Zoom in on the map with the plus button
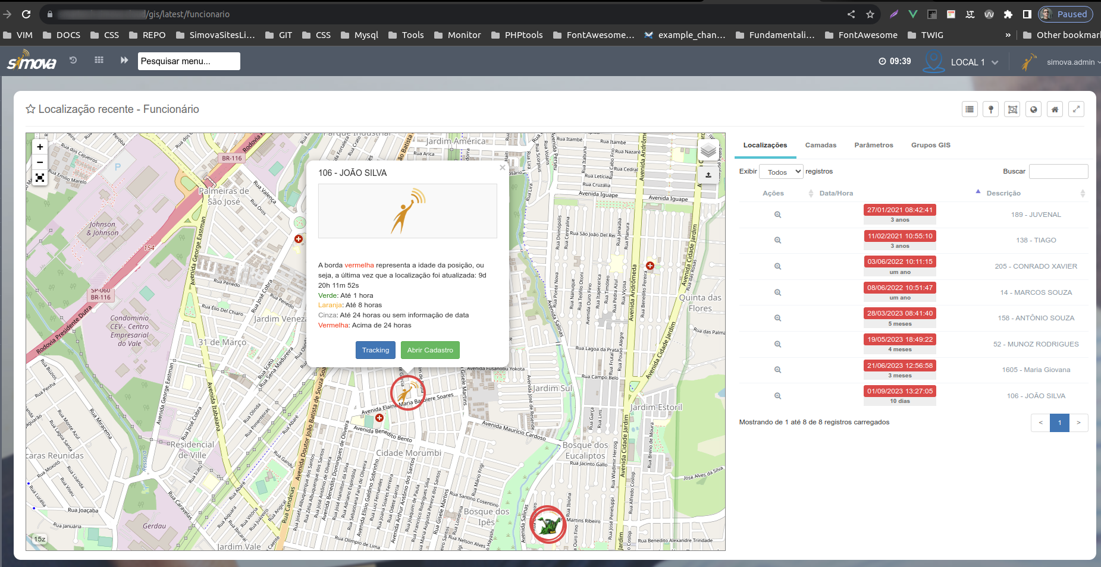The width and height of the screenshot is (1101, 567). pyautogui.click(x=40, y=147)
